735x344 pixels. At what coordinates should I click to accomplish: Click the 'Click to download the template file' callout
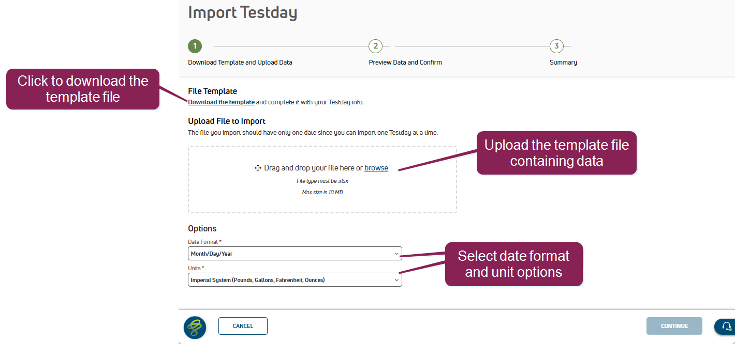[83, 89]
